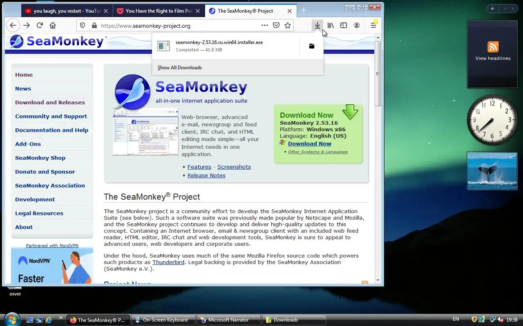This screenshot has height=326, width=523.
Task: View site security via padlock icon
Action: click(x=94, y=25)
